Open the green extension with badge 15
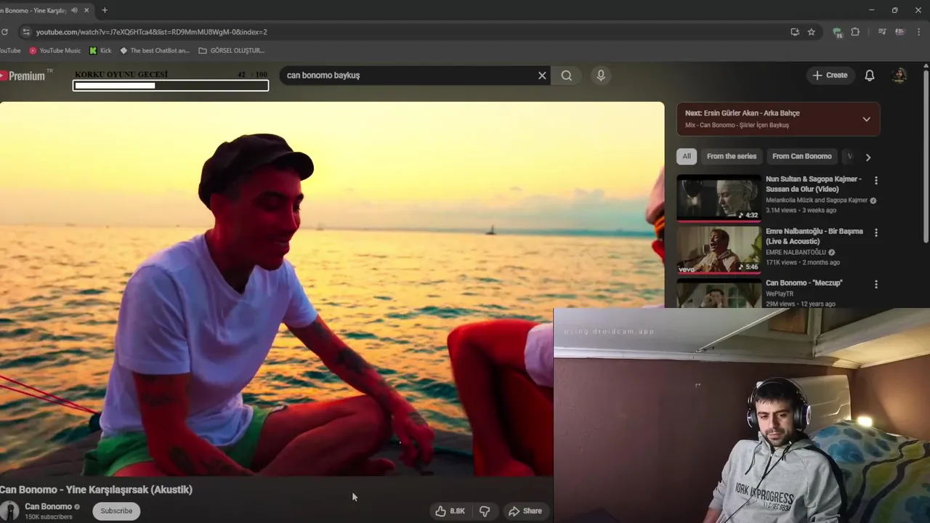Screen dimensions: 930x523 click(x=837, y=32)
